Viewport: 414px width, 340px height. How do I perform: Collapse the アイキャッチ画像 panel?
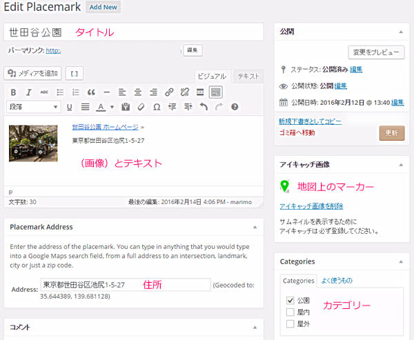point(401,165)
